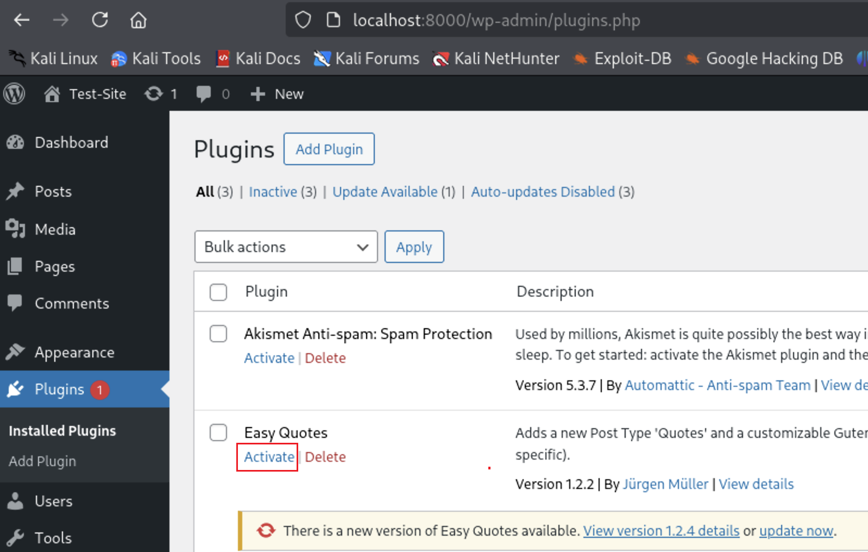The width and height of the screenshot is (868, 552).
Task: Click the page info icon in address bar
Action: pos(333,20)
